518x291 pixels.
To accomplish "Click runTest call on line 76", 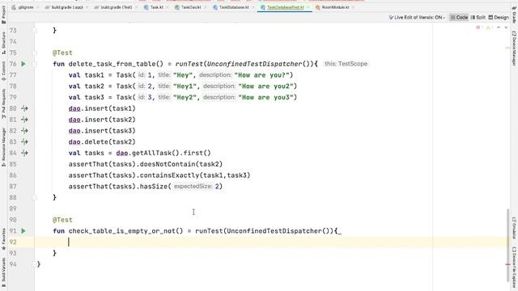I will 189,64.
